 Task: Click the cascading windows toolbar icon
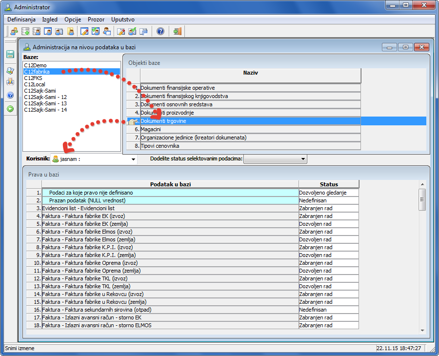[x=143, y=31]
